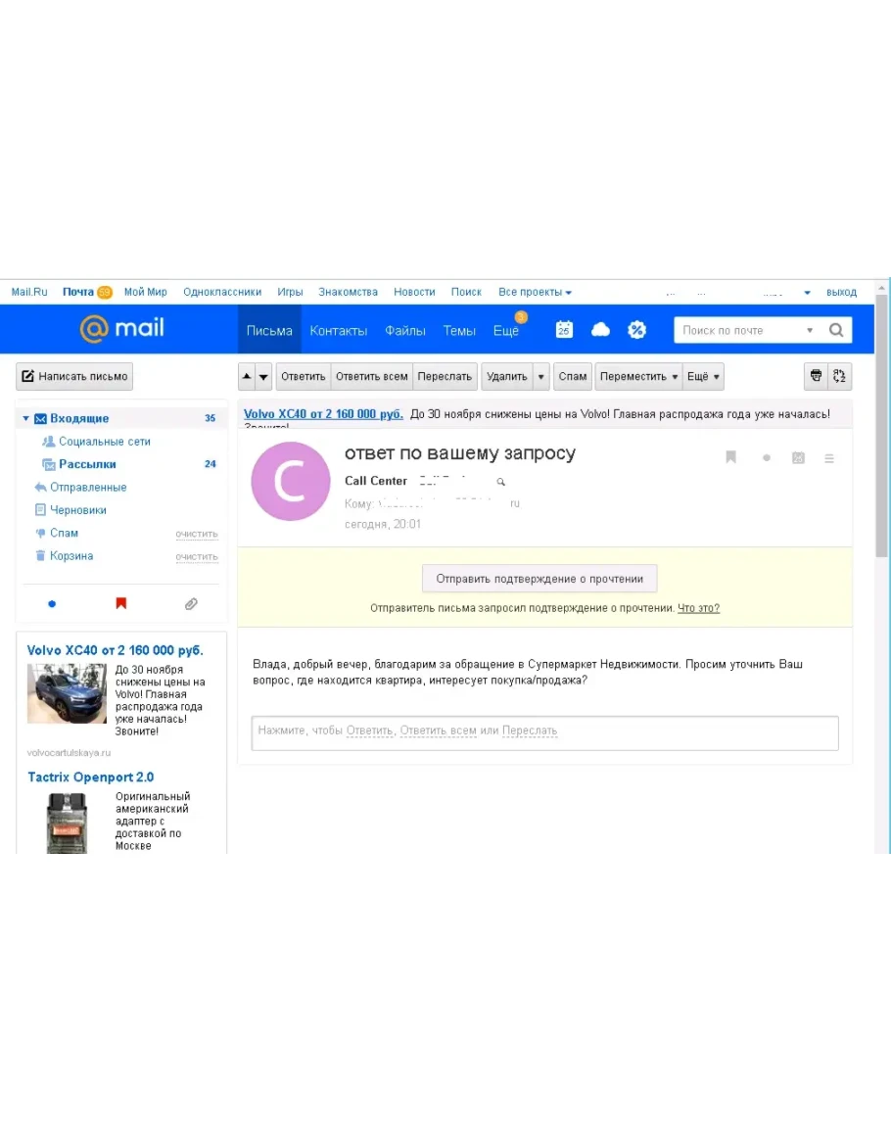Open the cloud storage icon
Viewport: 891px width, 1131px height.
tap(600, 330)
